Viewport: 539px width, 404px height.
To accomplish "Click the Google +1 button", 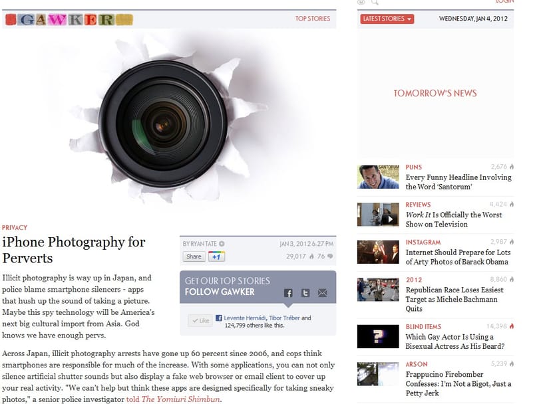I will click(216, 256).
